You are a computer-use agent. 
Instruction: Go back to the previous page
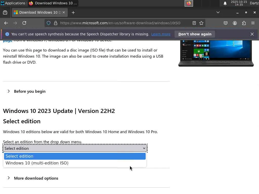click(6, 23)
